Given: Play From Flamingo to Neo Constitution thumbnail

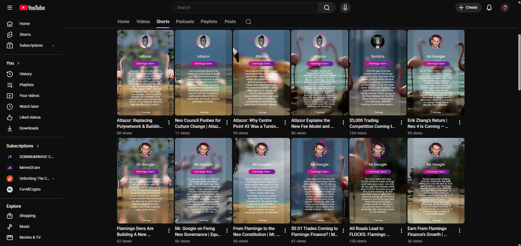Looking at the screenshot, I should click(262, 181).
